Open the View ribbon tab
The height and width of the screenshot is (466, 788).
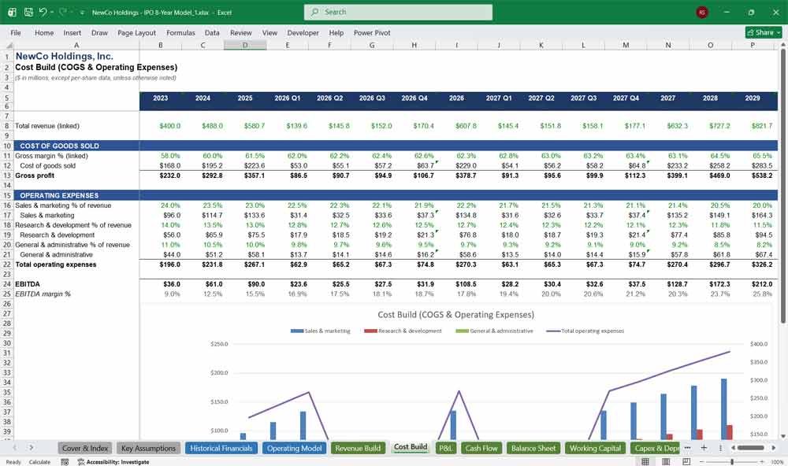(269, 32)
